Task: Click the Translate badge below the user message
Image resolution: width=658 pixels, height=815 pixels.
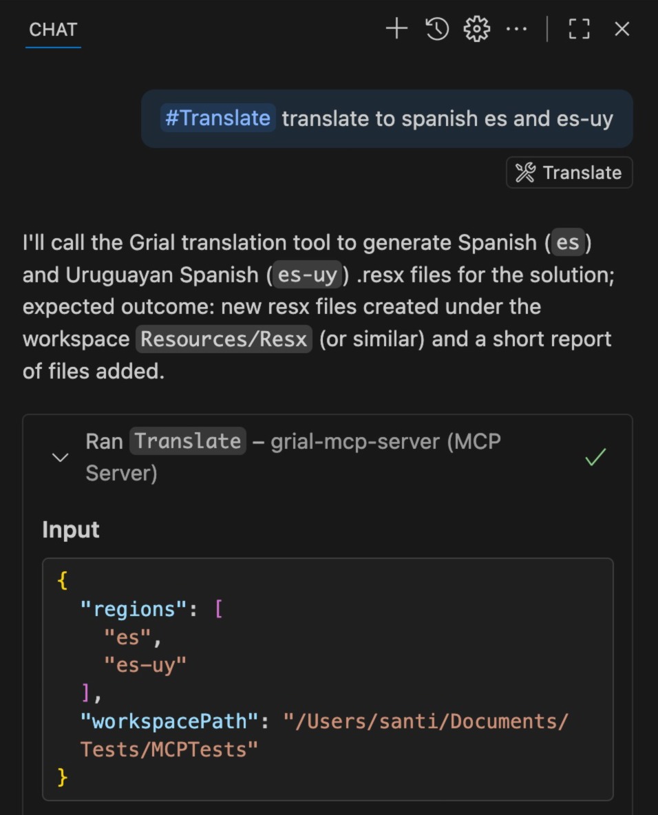Action: coord(569,172)
